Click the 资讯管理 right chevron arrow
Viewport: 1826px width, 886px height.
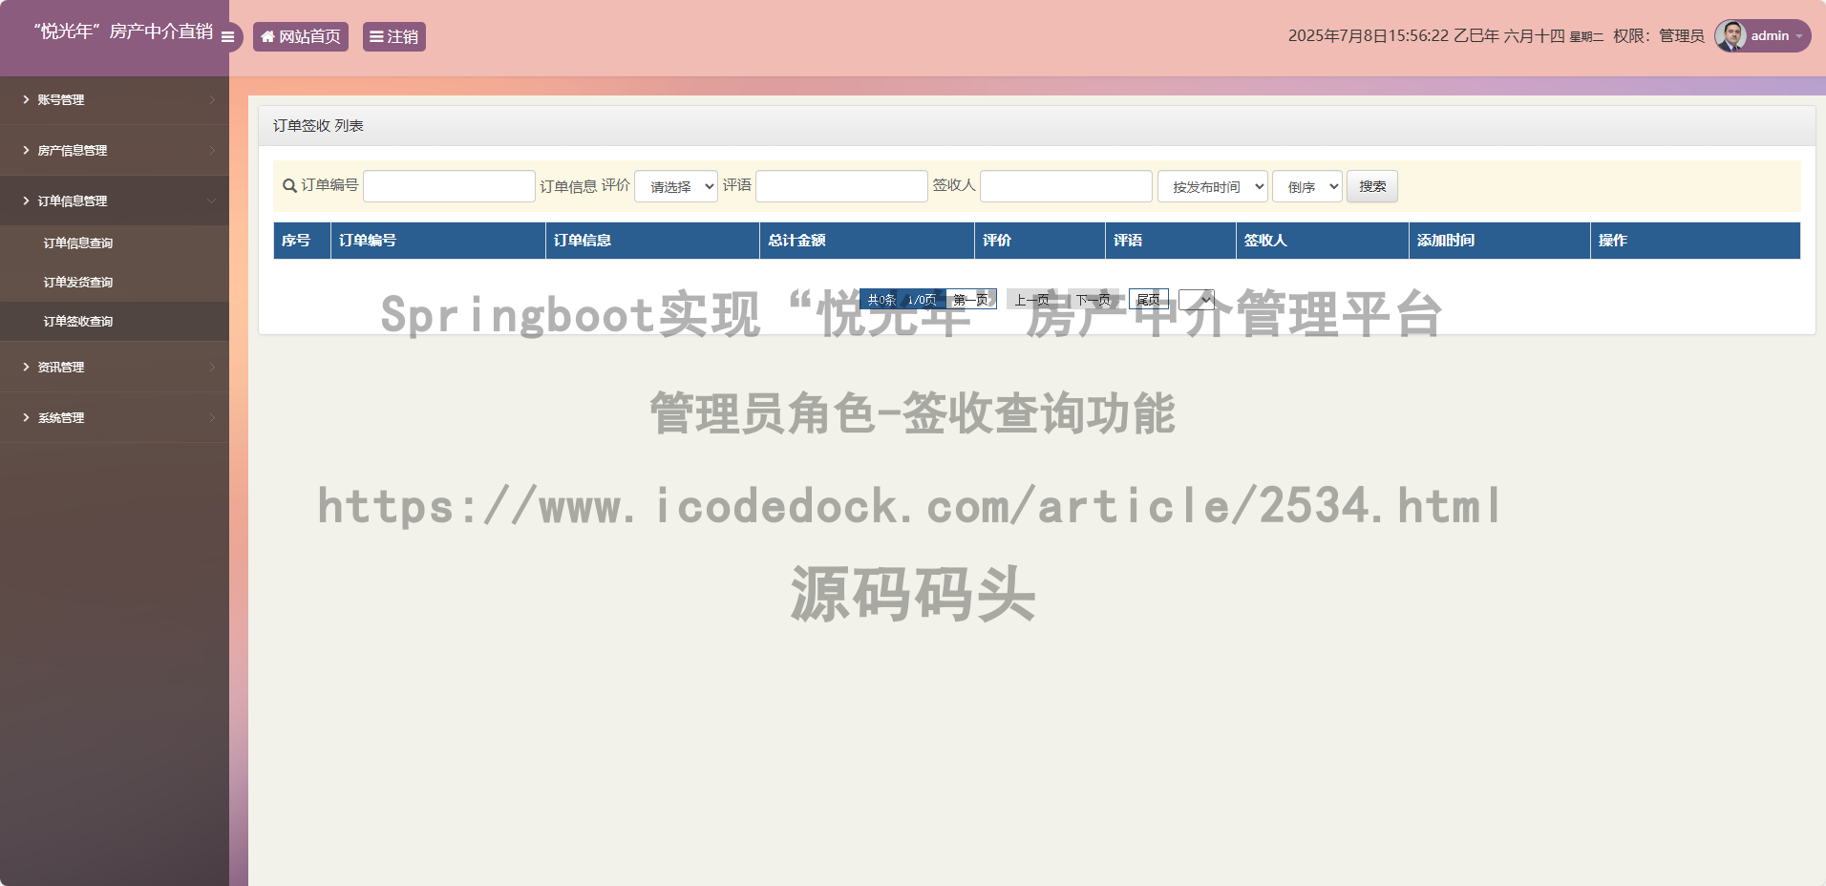point(212,367)
